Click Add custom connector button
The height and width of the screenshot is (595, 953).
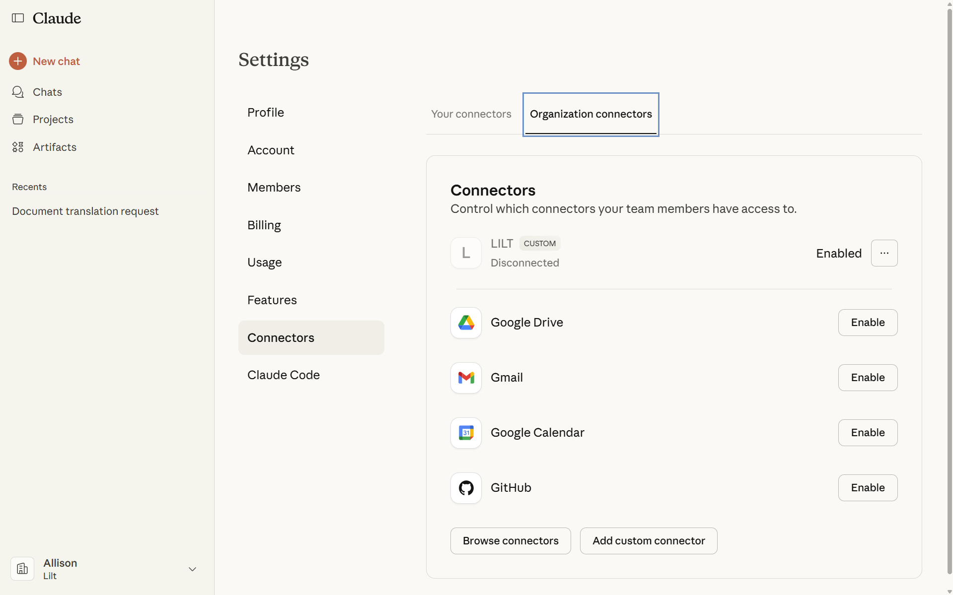point(648,541)
